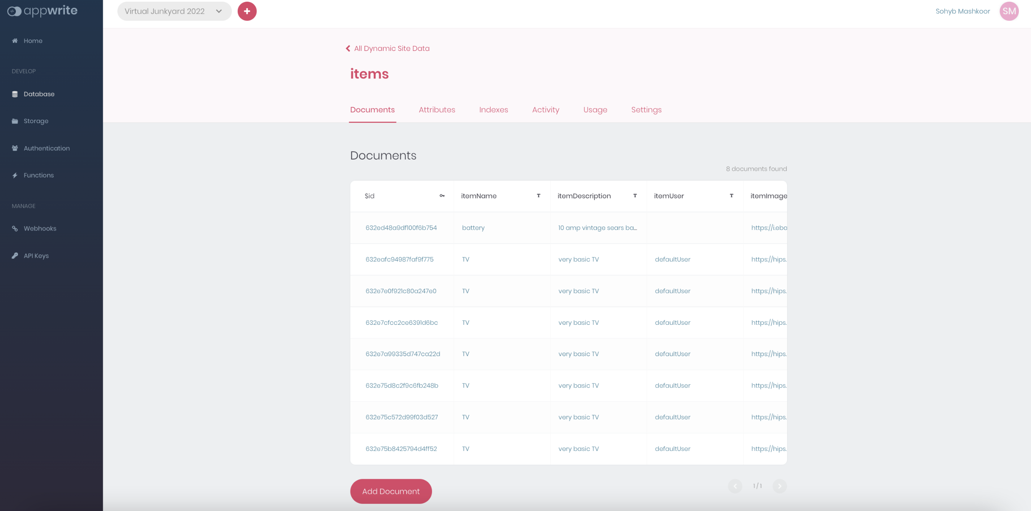Expand the Virtual Junkyard 2022 project dropdown

point(174,11)
